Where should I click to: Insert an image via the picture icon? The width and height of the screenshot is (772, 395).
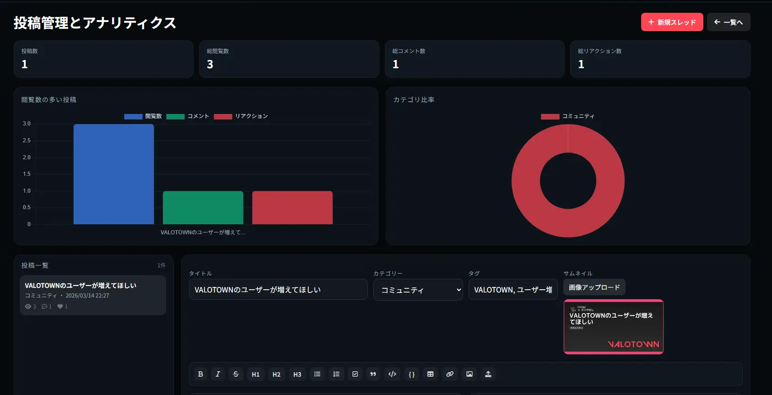tap(470, 374)
